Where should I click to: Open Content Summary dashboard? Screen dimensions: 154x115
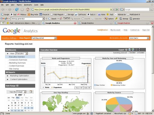click(17, 66)
